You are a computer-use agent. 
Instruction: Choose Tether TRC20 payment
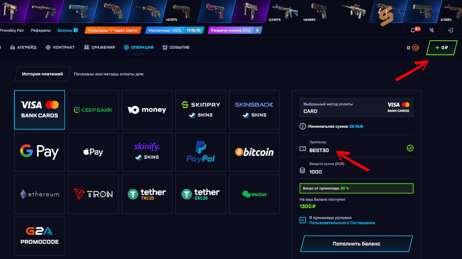click(x=147, y=194)
